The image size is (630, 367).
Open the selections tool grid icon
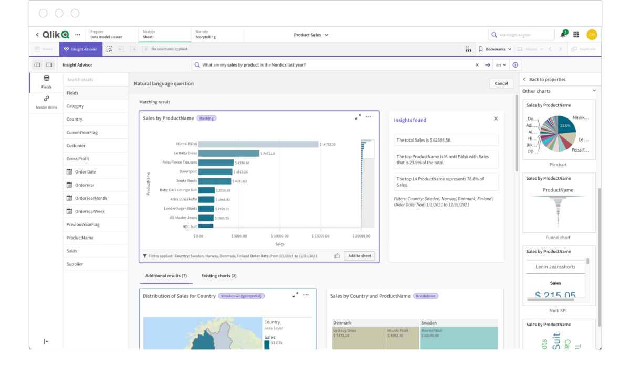[468, 49]
